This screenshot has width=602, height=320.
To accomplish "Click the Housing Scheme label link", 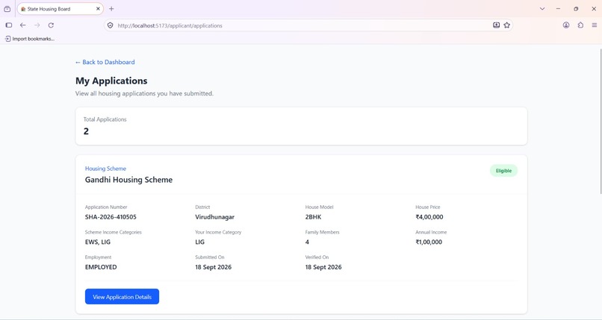I will [105, 169].
